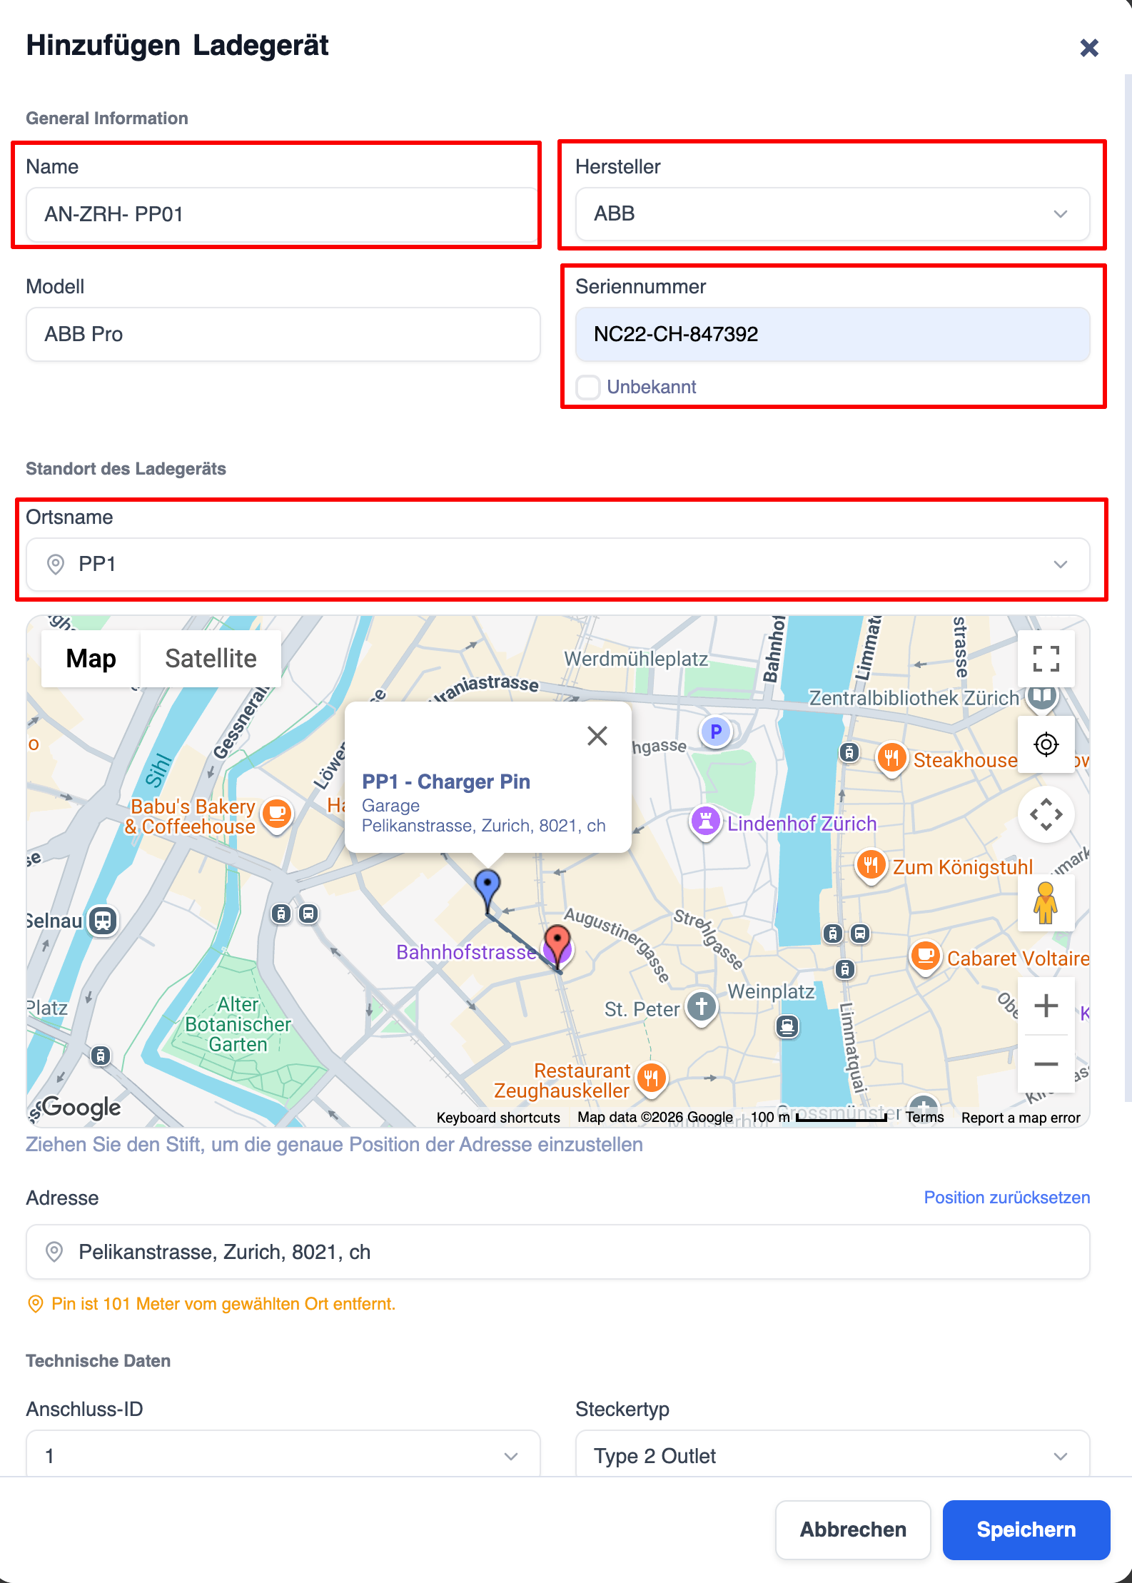
Task: Click the Ortsname location pin icon
Action: click(x=55, y=565)
